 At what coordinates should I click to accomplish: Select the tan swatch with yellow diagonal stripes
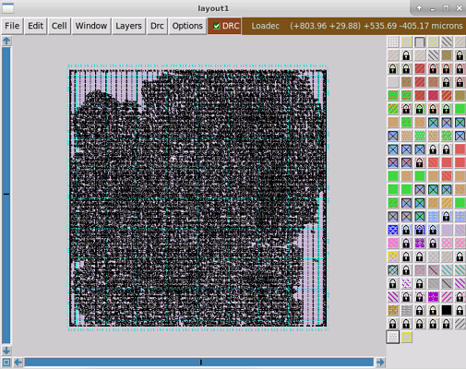point(447,203)
